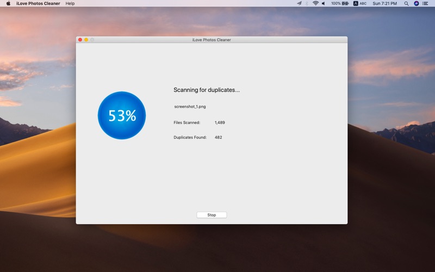Click the Bluetooth status icon
Screen dimensions: 435x272
(307, 3)
